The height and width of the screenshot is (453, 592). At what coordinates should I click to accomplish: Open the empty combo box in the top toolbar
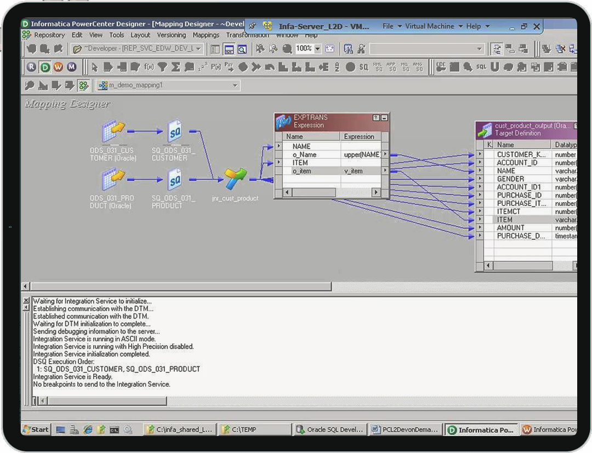point(426,49)
